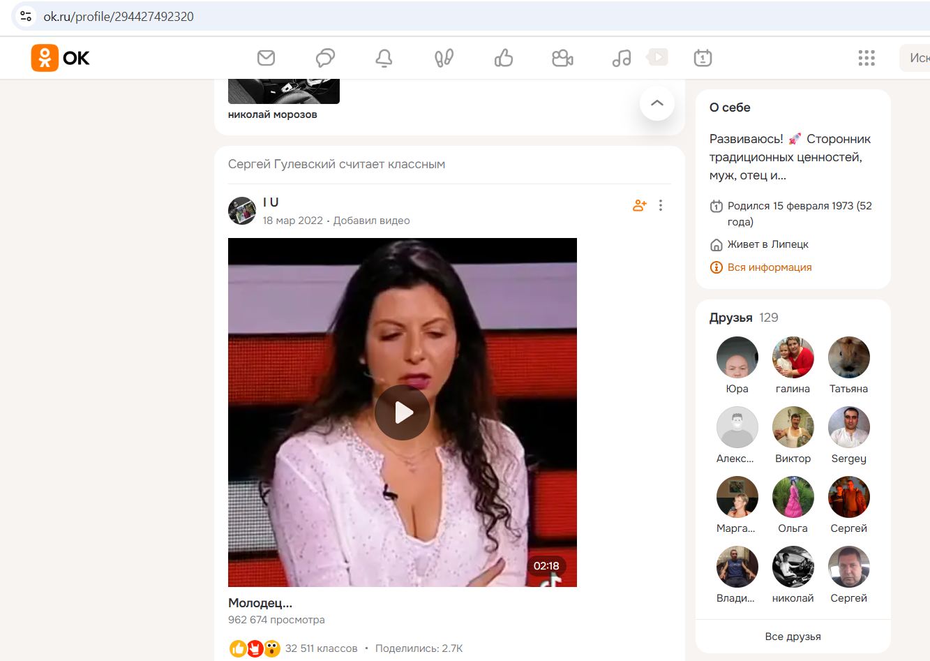Open the Notifications bell icon
The image size is (930, 661).
click(384, 58)
